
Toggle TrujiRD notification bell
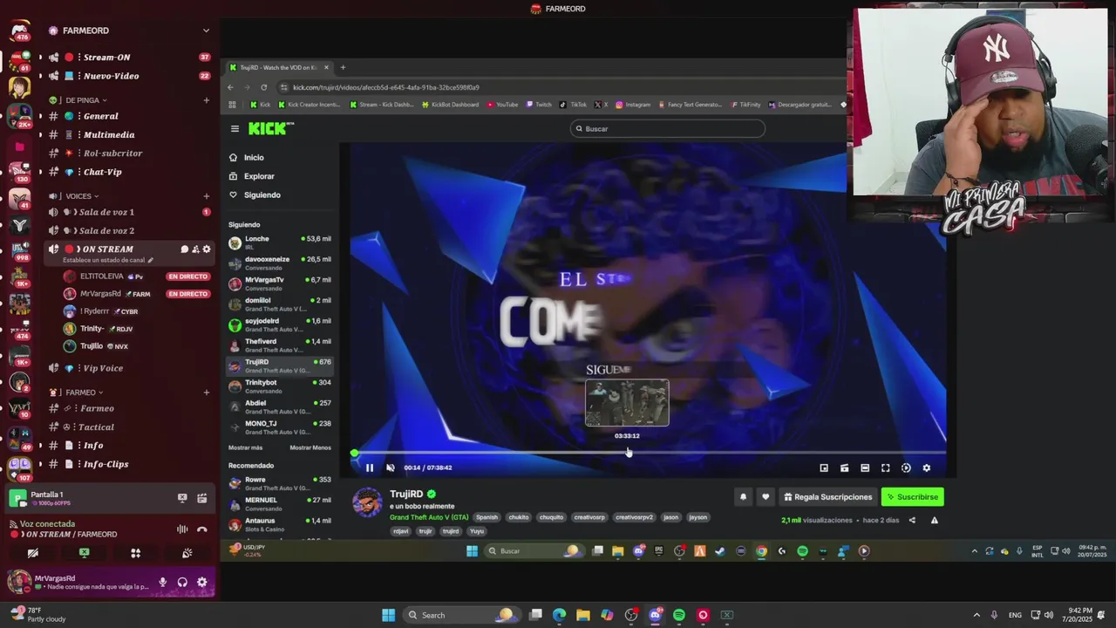pyautogui.click(x=743, y=497)
